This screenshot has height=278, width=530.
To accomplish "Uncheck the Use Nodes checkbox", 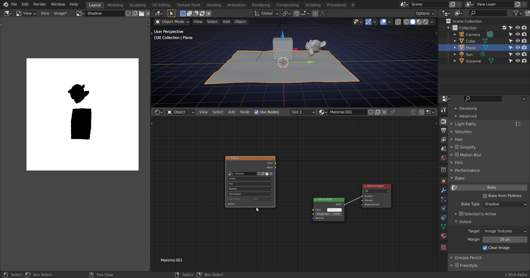I will (x=256, y=112).
